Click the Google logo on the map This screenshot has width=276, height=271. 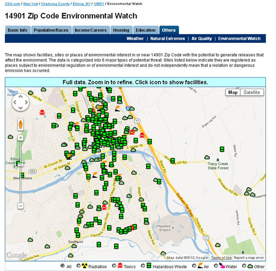[17, 255]
